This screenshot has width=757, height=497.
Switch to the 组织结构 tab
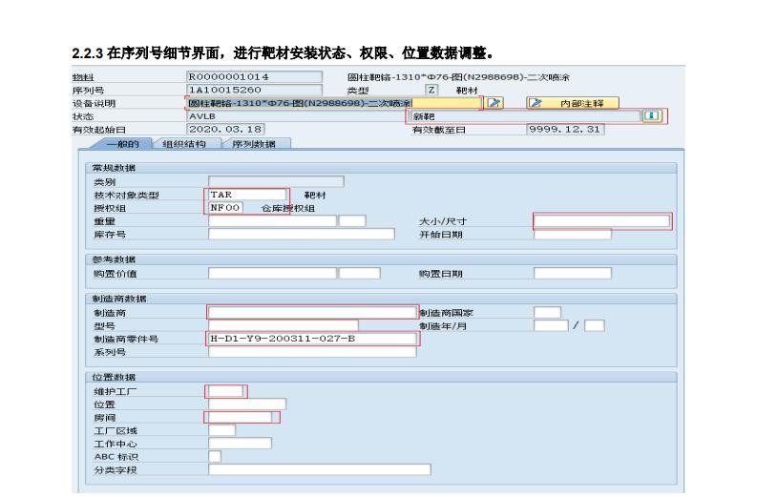coord(183,144)
